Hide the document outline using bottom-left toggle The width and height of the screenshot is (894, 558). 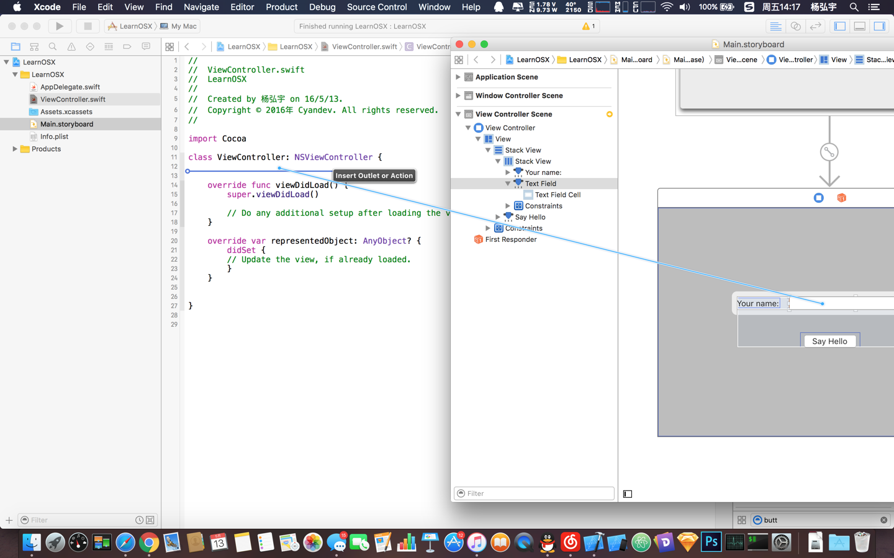(x=628, y=494)
